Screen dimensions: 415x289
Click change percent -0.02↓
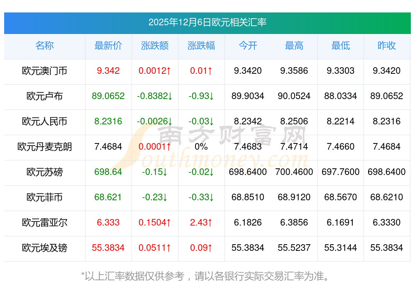pos(201,172)
